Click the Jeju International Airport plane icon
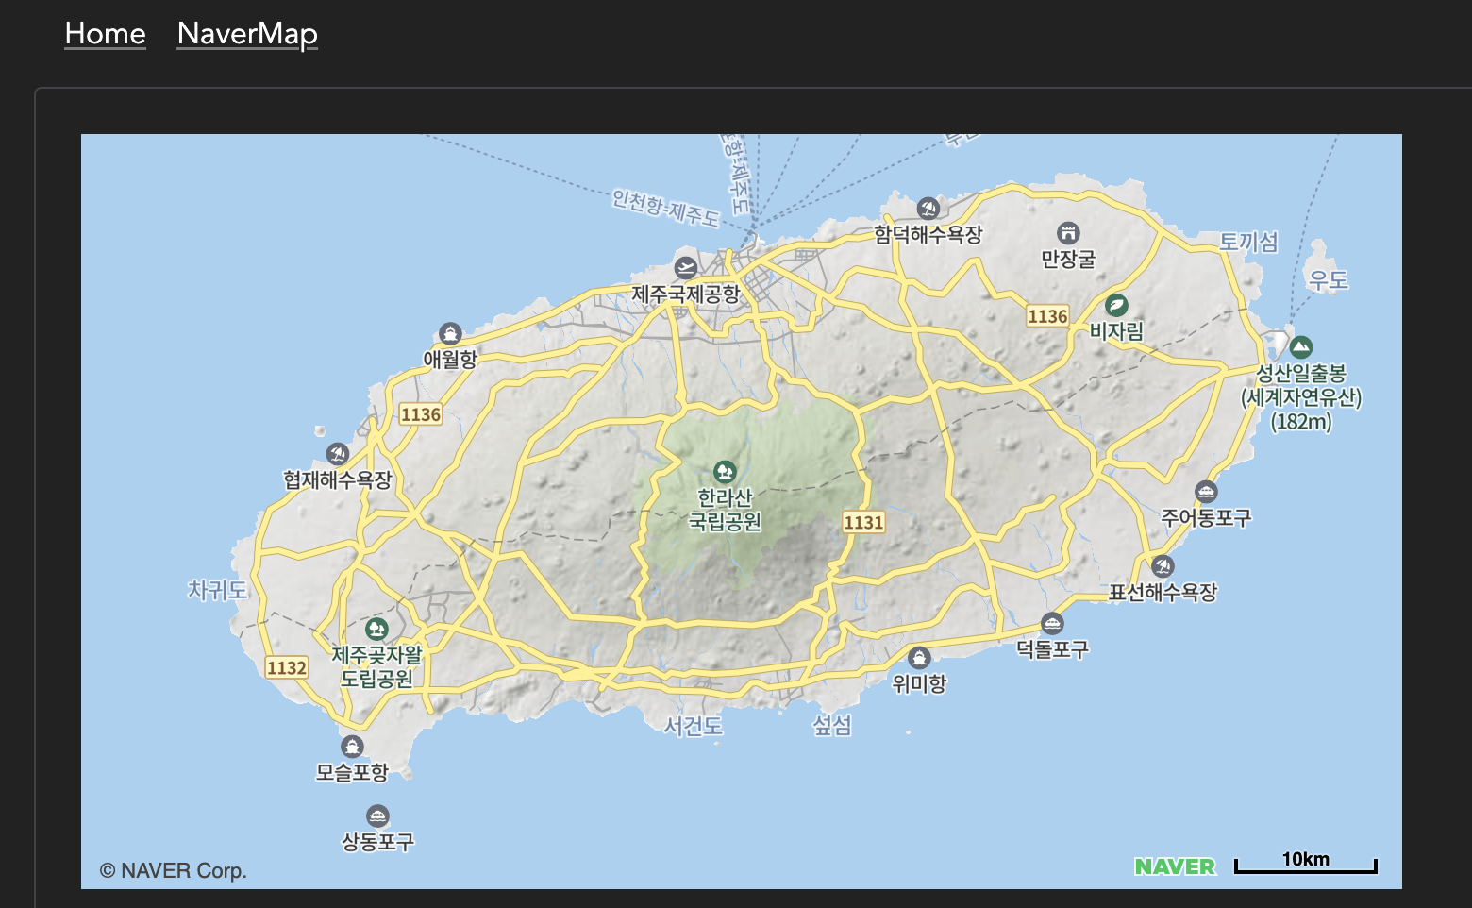 point(686,267)
